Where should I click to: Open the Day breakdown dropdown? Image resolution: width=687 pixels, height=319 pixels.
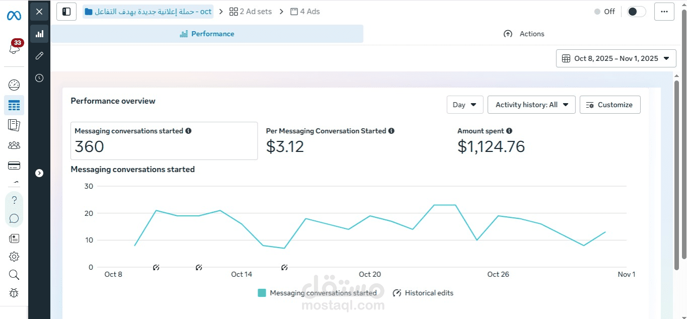click(x=465, y=105)
